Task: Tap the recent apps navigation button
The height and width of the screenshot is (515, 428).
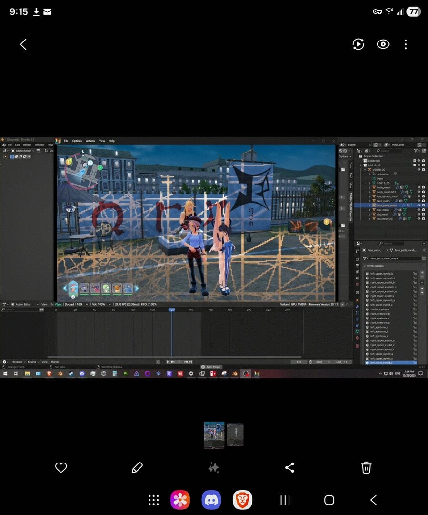Action: coord(285,500)
